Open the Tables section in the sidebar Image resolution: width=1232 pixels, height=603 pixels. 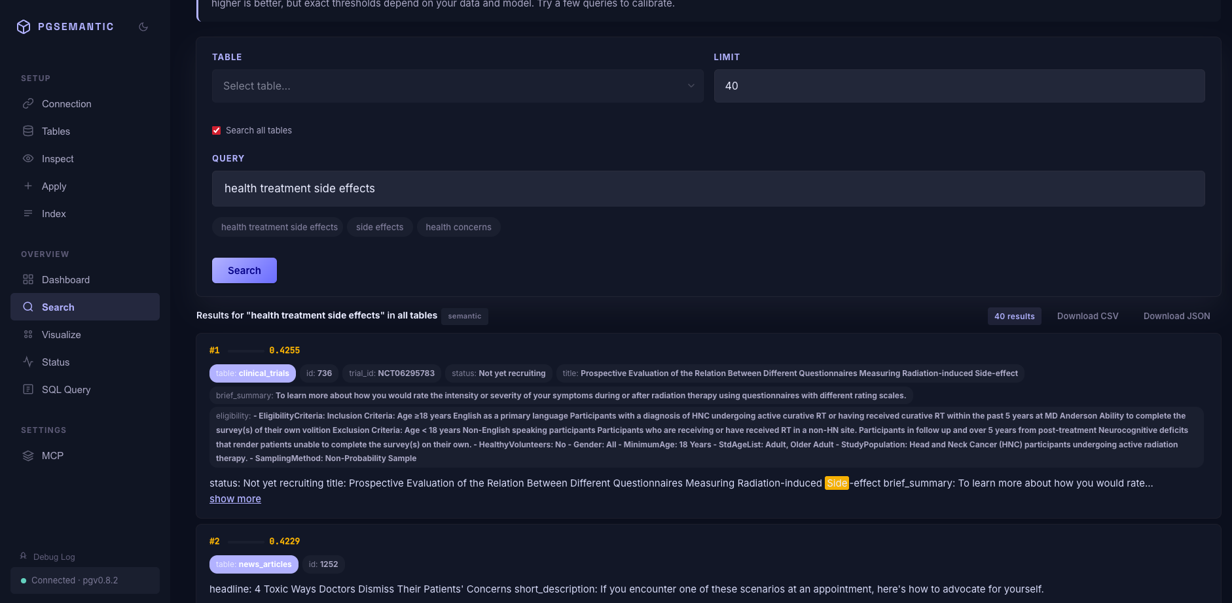(x=55, y=131)
